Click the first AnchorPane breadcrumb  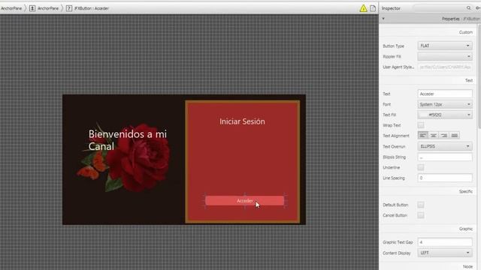tap(11, 8)
